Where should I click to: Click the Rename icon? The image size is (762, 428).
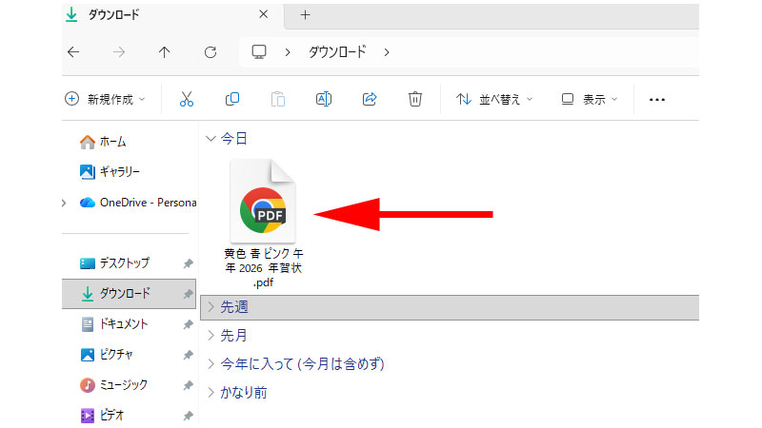pos(324,99)
